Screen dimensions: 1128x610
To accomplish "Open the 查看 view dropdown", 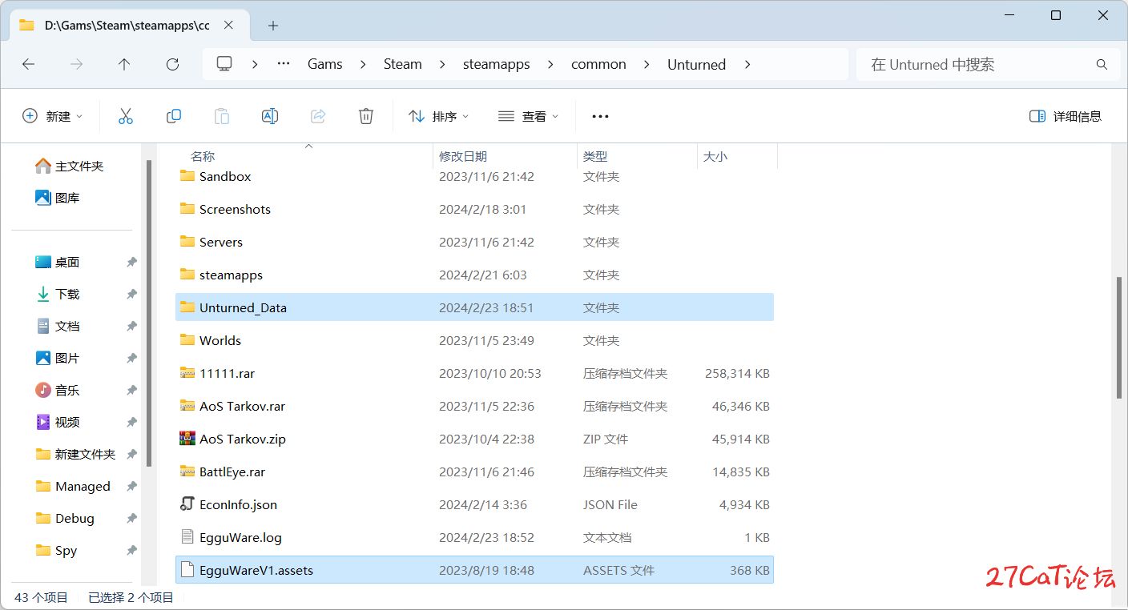I will coord(528,116).
